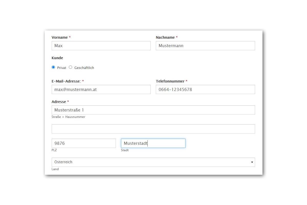Screen dimensions: 307x205
Task: Click into the E-Mail-Adresse input field
Action: tap(101, 89)
